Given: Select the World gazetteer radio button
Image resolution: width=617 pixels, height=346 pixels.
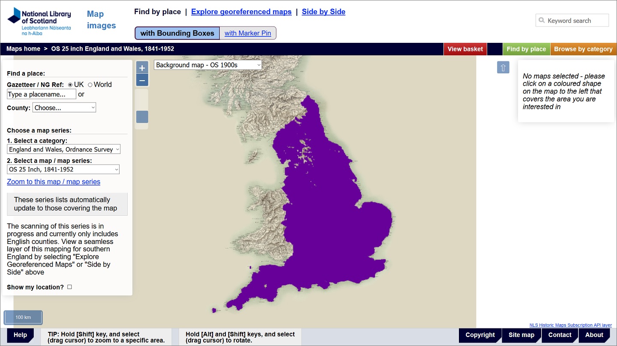Looking at the screenshot, I should point(90,84).
